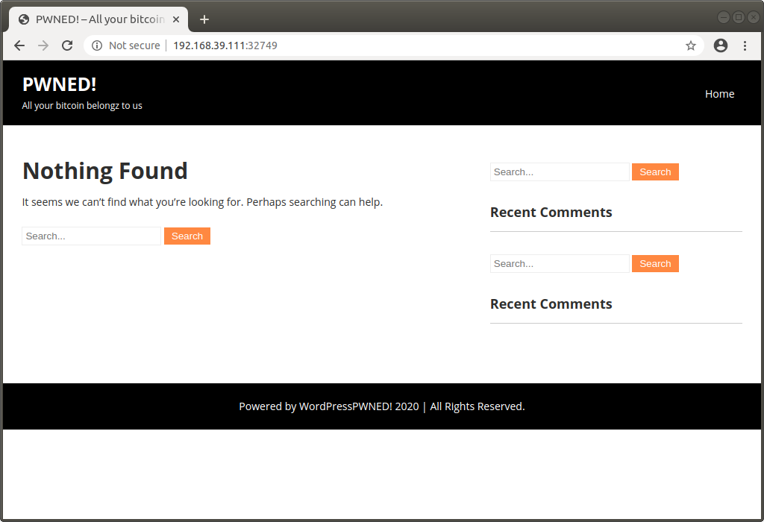Click the browser forward navigation arrow
This screenshot has height=522, width=764.
pyautogui.click(x=43, y=45)
